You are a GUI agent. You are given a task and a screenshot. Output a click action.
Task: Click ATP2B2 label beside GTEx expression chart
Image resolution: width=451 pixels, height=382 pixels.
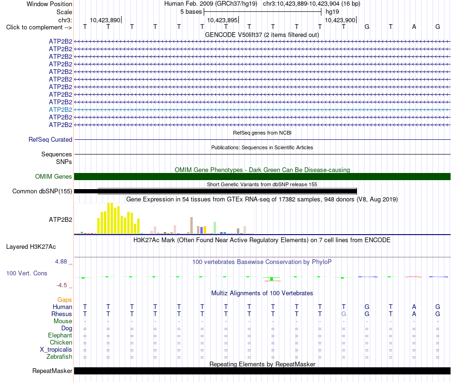60,220
